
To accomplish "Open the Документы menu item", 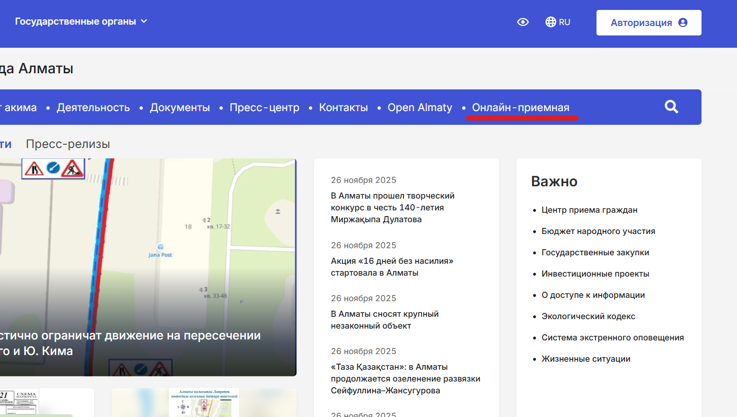I will pos(180,108).
